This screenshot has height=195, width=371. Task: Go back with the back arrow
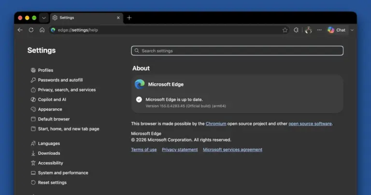pos(20,30)
